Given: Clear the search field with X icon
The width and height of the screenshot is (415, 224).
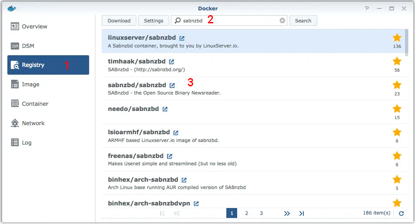Looking at the screenshot, I should click(283, 21).
